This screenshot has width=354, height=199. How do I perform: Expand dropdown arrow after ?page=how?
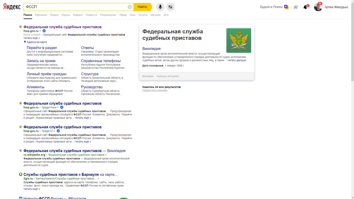pos(58,108)
